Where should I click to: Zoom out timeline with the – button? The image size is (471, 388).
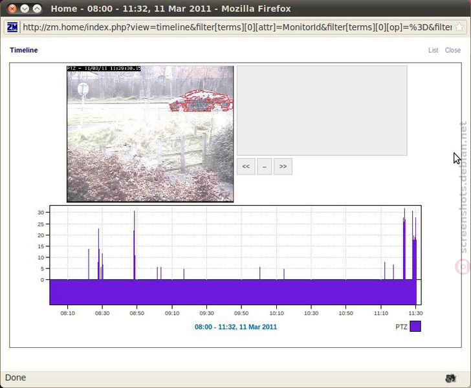(x=265, y=166)
